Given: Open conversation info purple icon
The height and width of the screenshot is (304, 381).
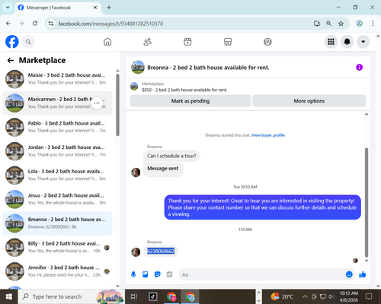Looking at the screenshot, I should pyautogui.click(x=359, y=68).
